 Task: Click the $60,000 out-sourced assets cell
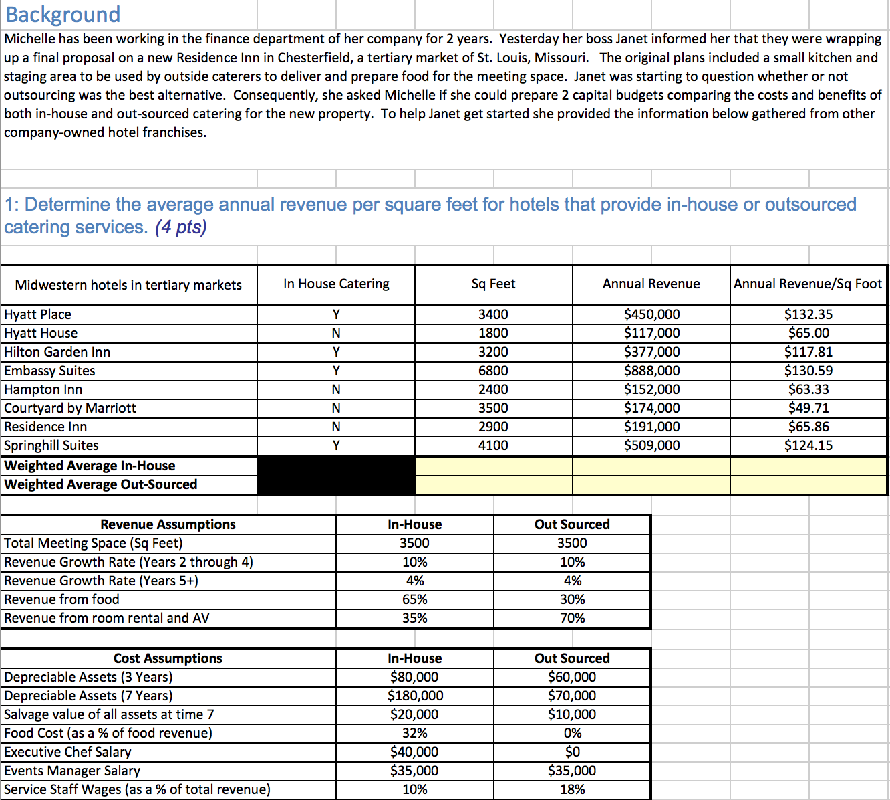pyautogui.click(x=573, y=677)
